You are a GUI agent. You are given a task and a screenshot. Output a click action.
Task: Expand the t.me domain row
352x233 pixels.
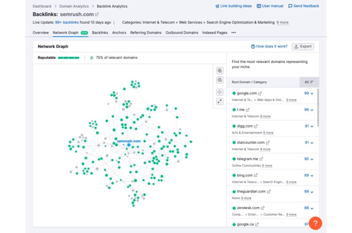[x=312, y=109]
